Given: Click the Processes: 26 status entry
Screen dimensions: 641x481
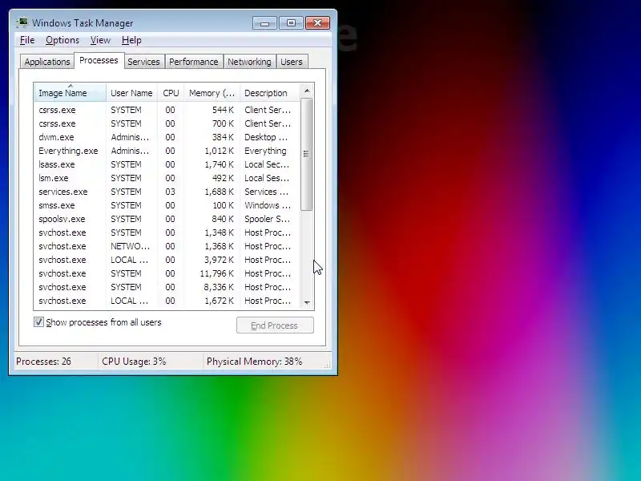Looking at the screenshot, I should (x=43, y=362).
